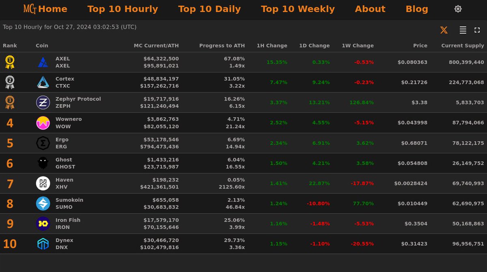Viewport: 487px width, 272px height.
Task: Click the Haven coin logo
Action: (43, 183)
